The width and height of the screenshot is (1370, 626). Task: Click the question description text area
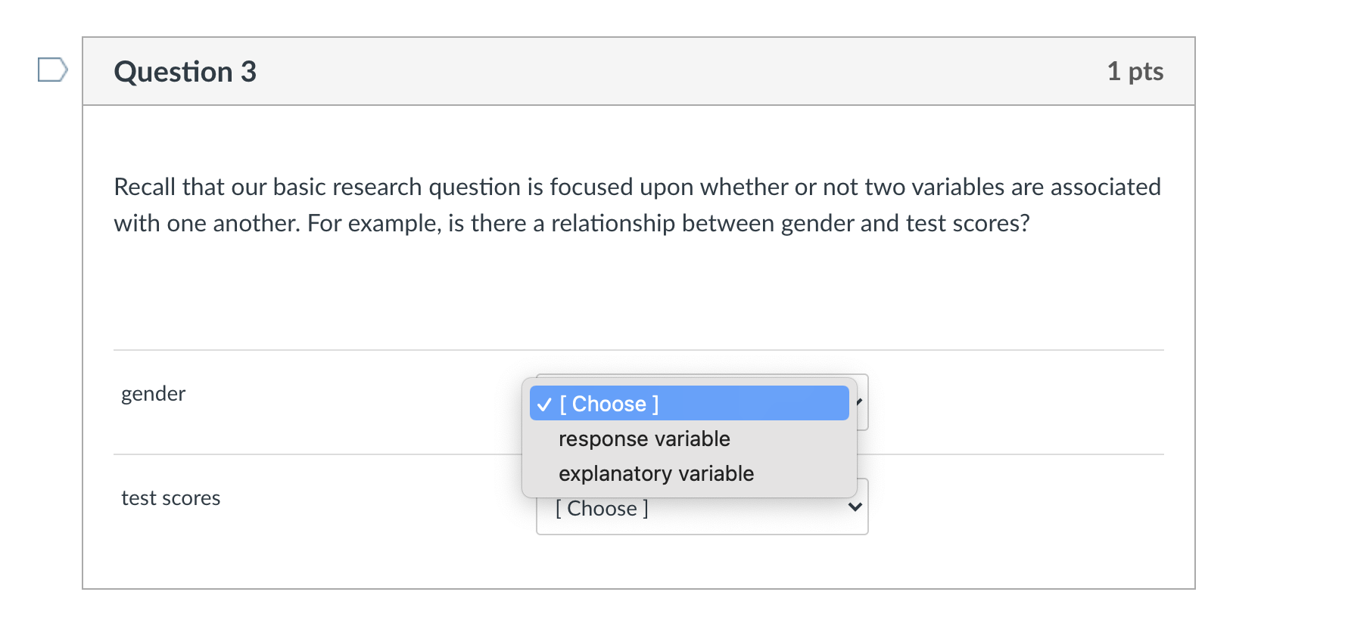(636, 205)
